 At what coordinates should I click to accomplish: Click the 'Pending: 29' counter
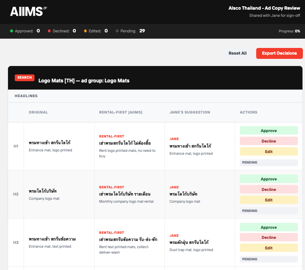tap(130, 31)
